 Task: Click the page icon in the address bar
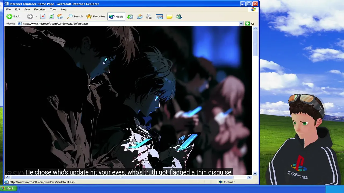pyautogui.click(x=19, y=24)
